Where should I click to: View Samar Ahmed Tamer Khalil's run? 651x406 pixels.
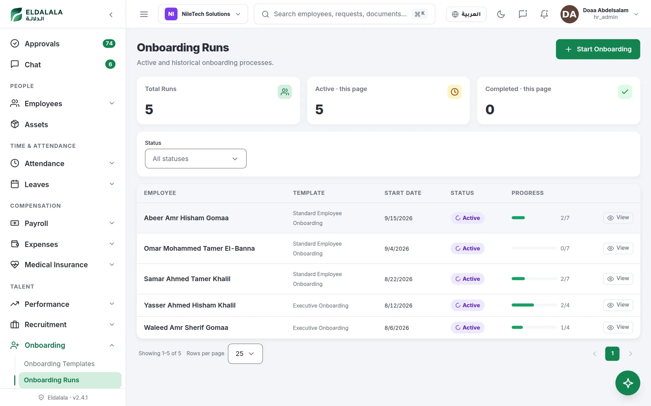(618, 278)
